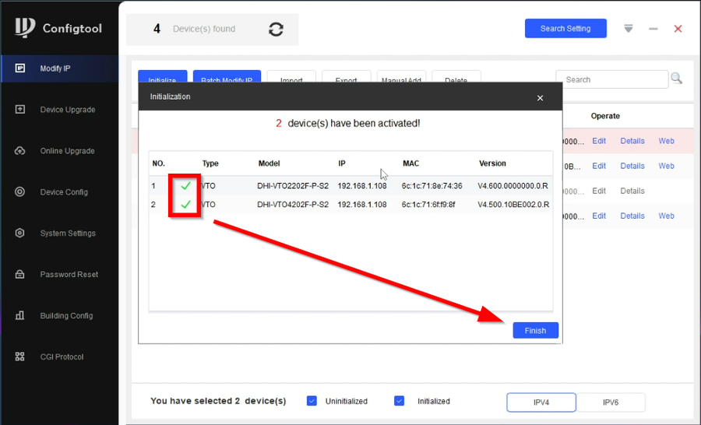Screen dimensions: 701x425
Task: Click the Manual Add button
Action: pyautogui.click(x=401, y=76)
